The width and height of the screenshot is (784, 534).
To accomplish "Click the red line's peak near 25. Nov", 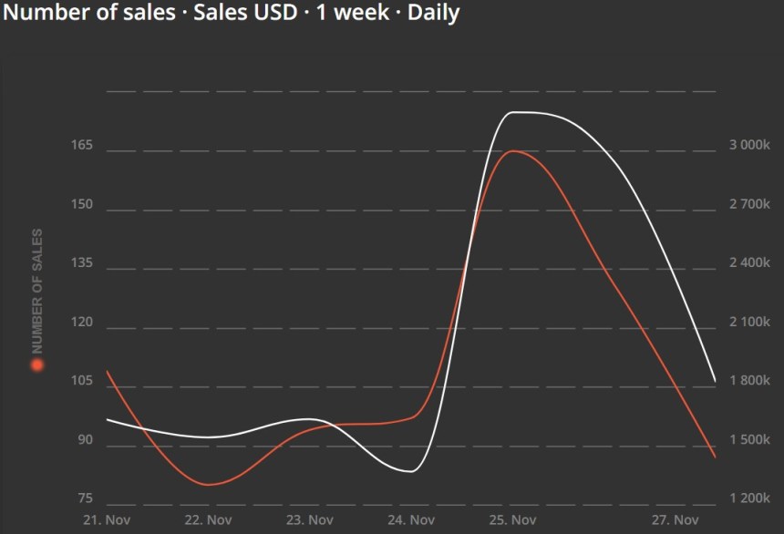I will 512,151.
